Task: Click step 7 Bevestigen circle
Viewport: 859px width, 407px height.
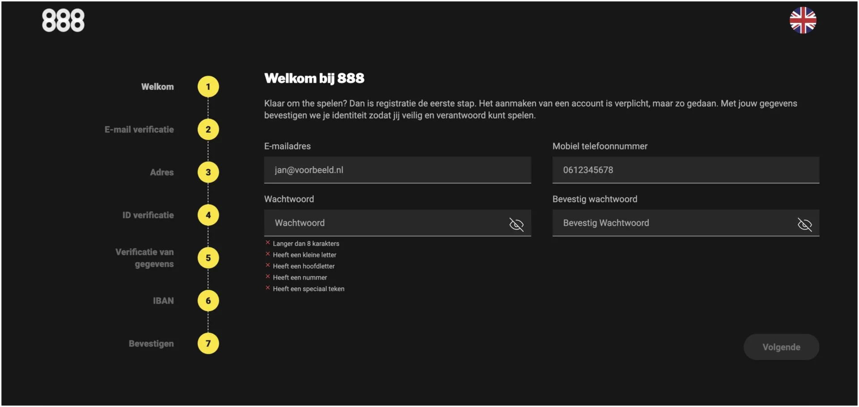Action: 208,343
